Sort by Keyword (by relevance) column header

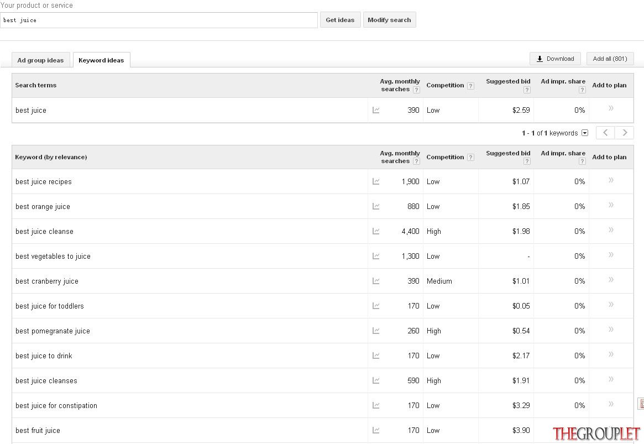(51, 157)
